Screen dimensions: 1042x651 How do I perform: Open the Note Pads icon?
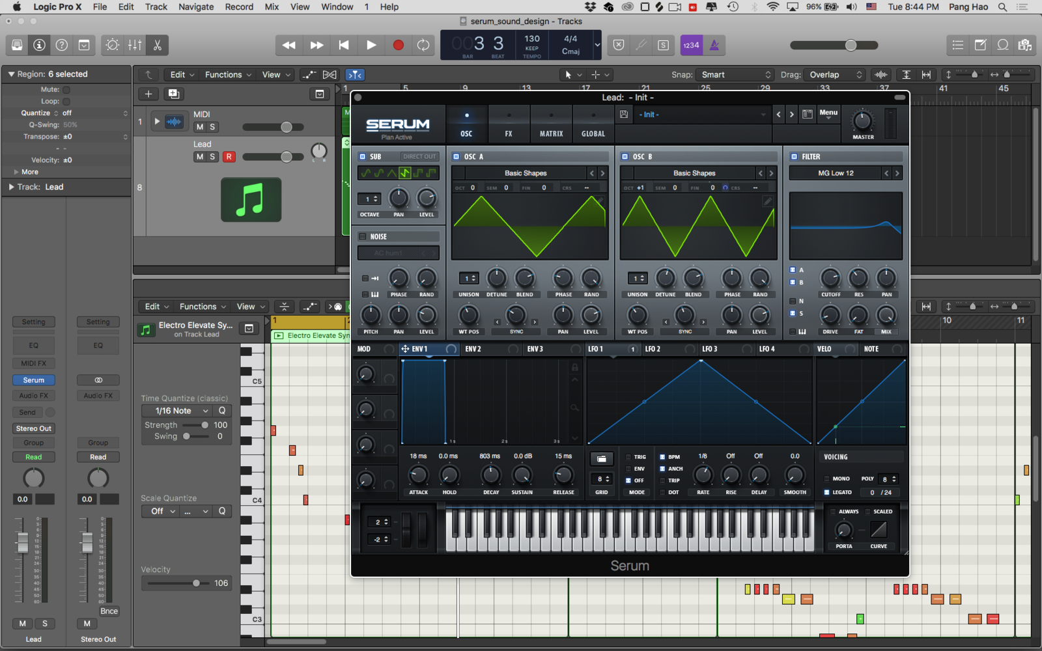(980, 45)
